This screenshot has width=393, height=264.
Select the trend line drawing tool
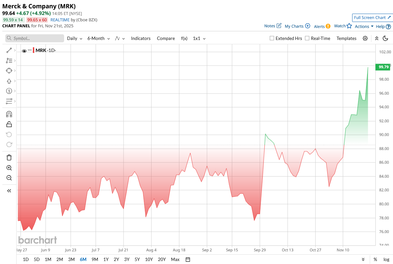[9, 51]
